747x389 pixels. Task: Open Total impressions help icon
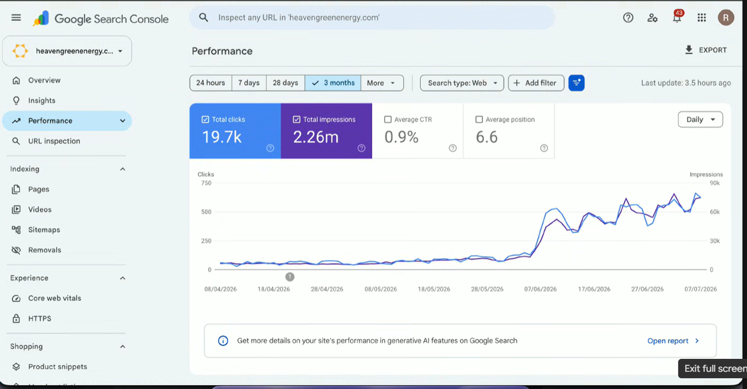click(361, 148)
